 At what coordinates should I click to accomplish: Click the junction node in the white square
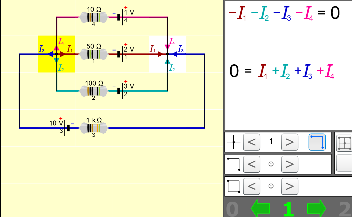click(x=167, y=54)
